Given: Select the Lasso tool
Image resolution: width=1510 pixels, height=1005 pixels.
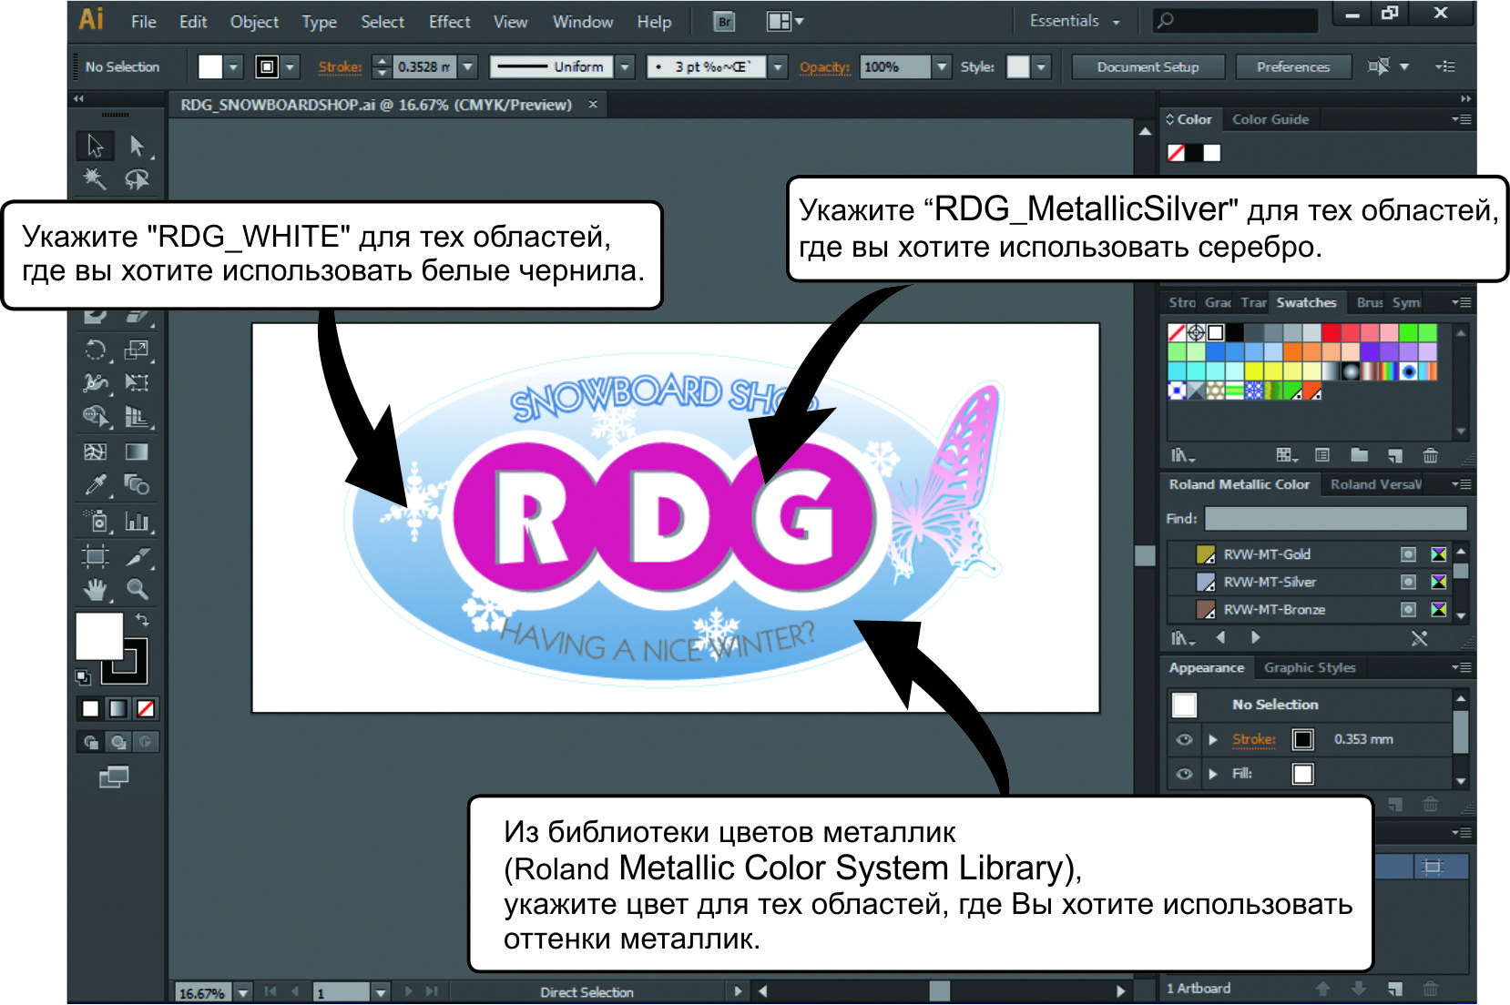Looking at the screenshot, I should coord(137,178).
